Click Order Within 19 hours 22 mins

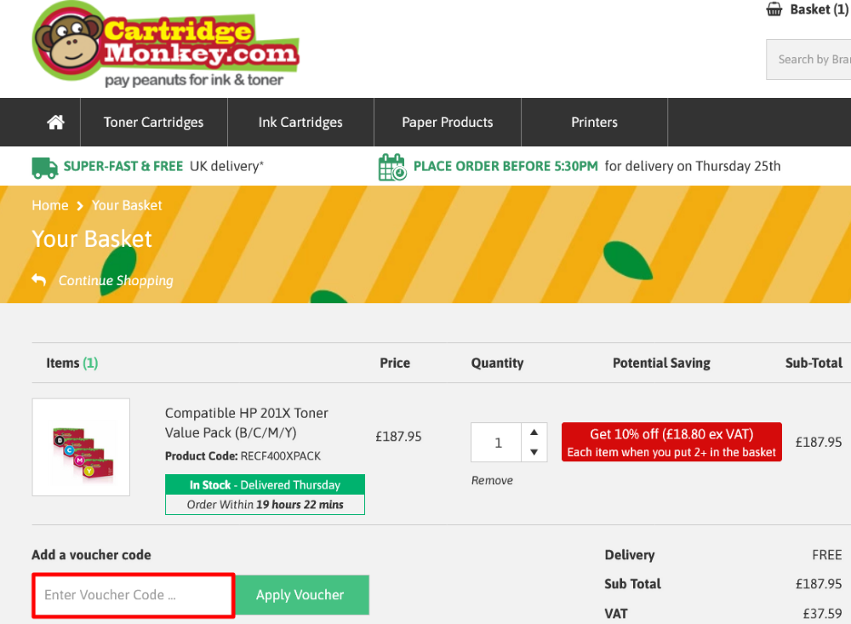265,505
